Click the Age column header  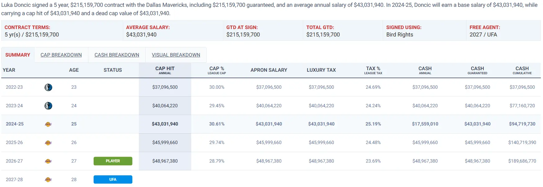(74, 70)
